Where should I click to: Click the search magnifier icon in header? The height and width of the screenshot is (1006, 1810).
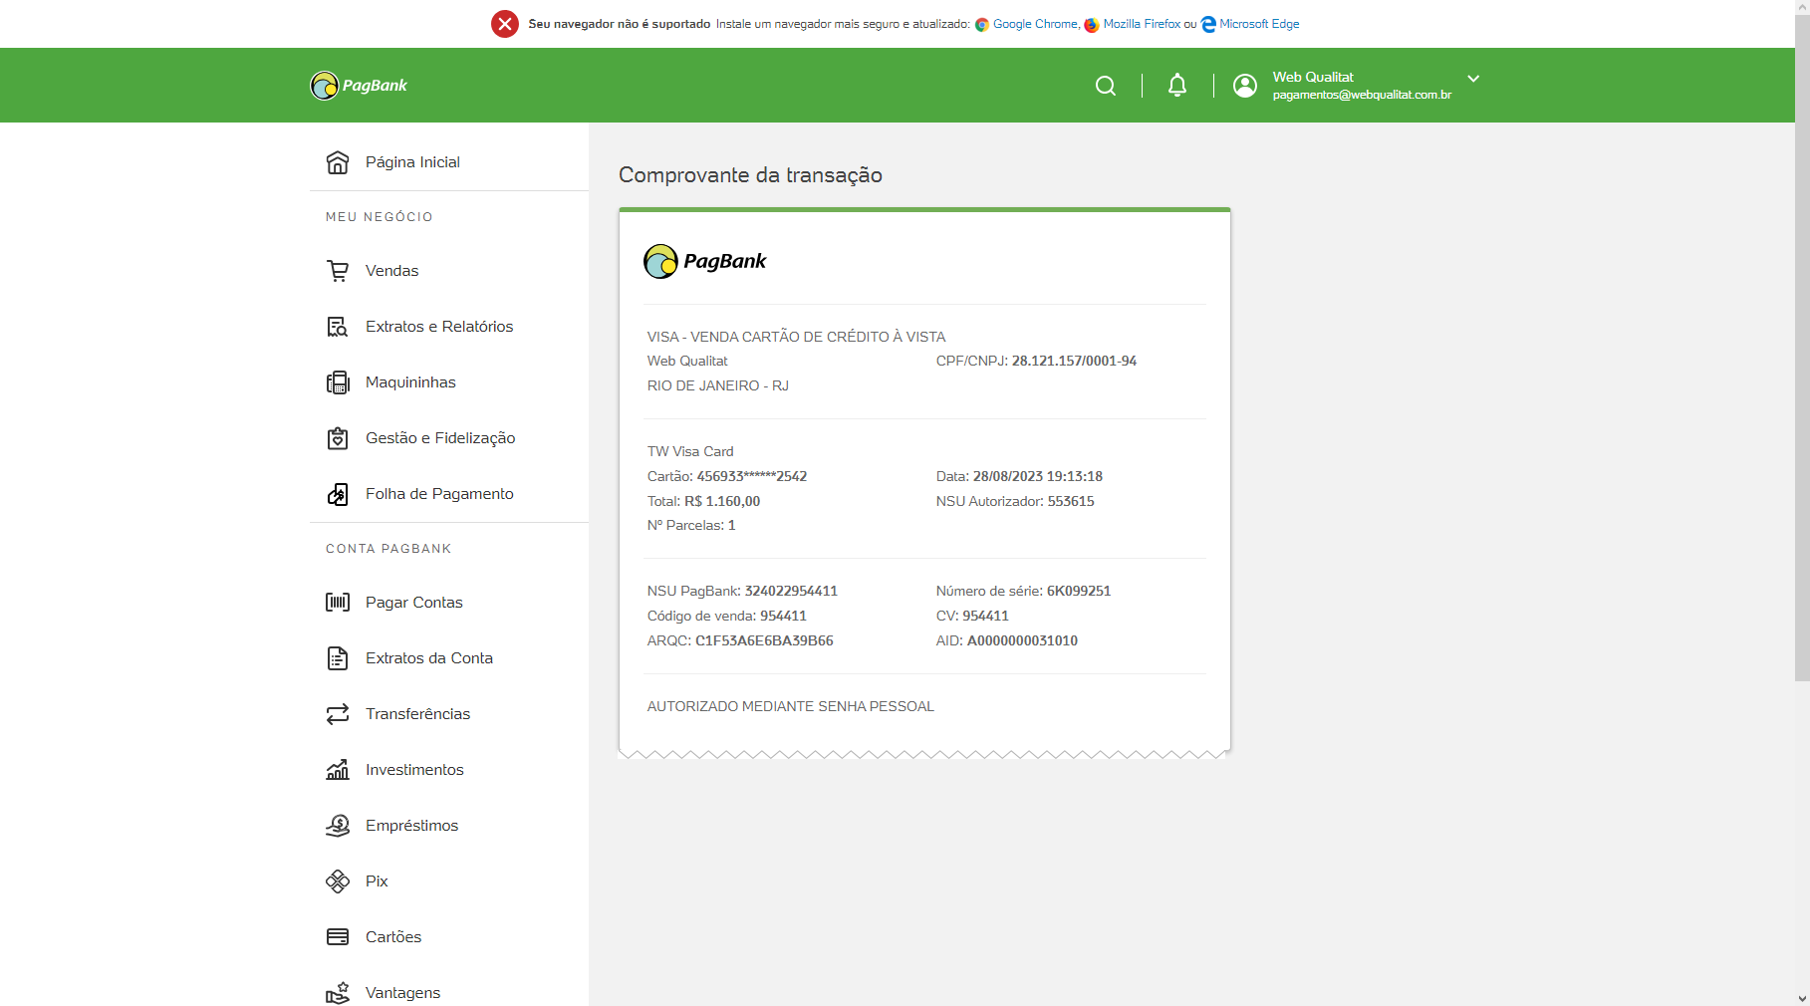point(1105,86)
